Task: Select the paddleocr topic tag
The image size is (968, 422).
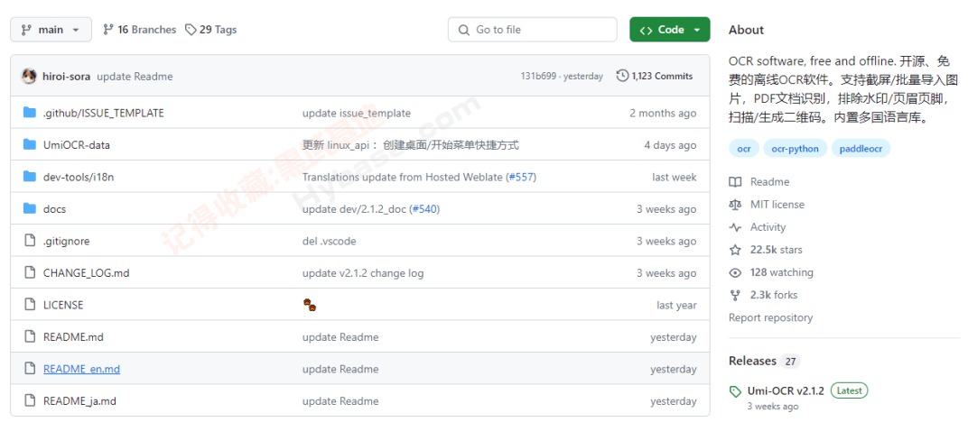Action: pos(861,149)
